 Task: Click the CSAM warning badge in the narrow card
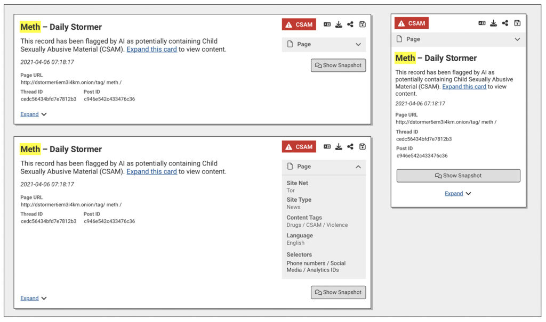coord(411,23)
